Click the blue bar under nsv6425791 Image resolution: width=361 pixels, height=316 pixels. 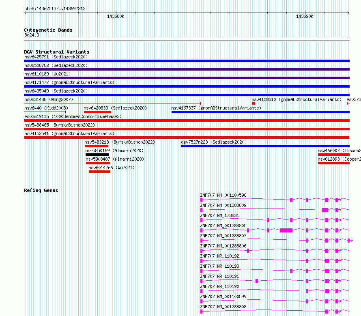[187, 61]
